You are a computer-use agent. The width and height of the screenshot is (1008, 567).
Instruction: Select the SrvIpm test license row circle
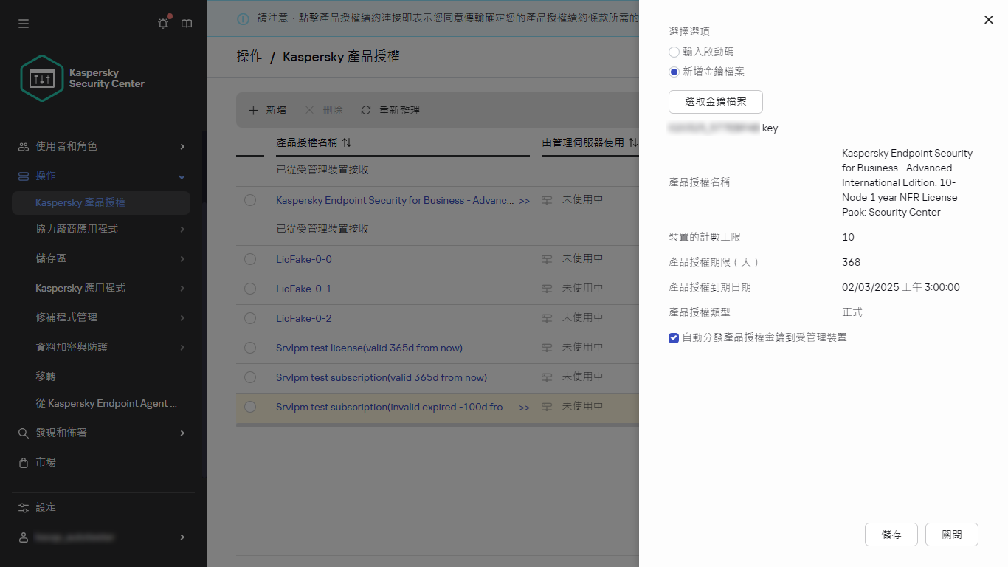pos(250,348)
